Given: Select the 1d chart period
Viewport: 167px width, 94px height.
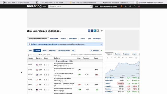Looking at the screenshot, I should point(108,58).
